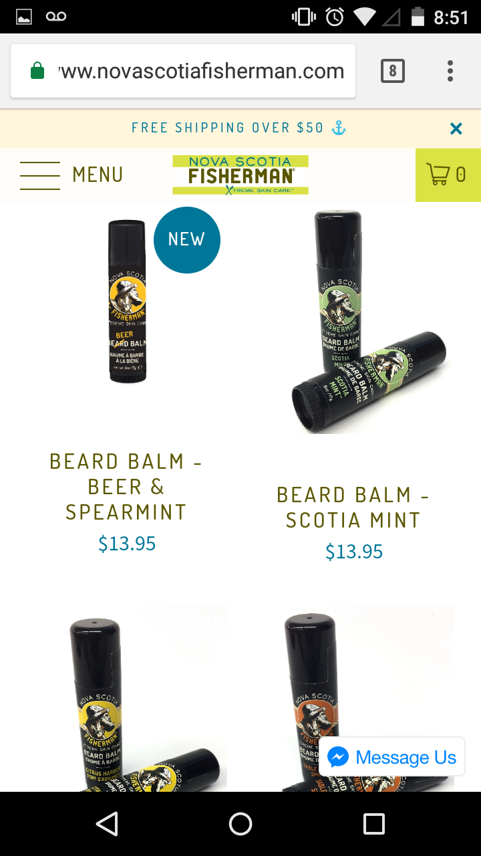Click the Nova Scotia Fisherman logo

(x=240, y=175)
